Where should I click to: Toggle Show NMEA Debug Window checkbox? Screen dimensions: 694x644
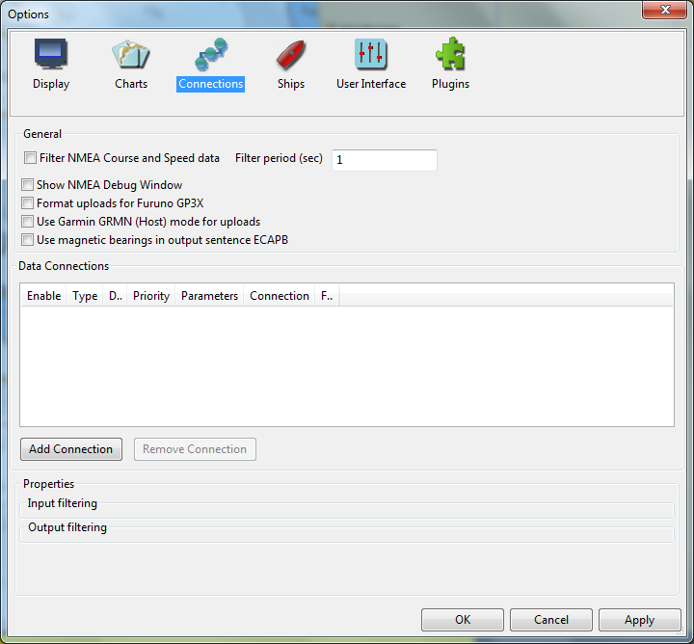pyautogui.click(x=28, y=185)
